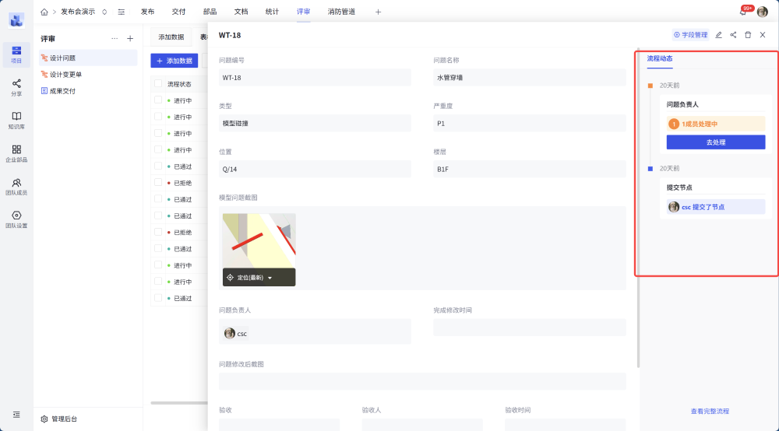Click the trash delete icon for WT-18
The width and height of the screenshot is (779, 431).
point(748,35)
